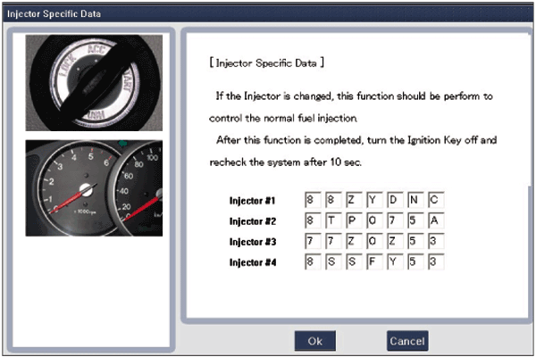
Task: Click the bracketed Injector Specific Data heading
Action: pos(266,62)
